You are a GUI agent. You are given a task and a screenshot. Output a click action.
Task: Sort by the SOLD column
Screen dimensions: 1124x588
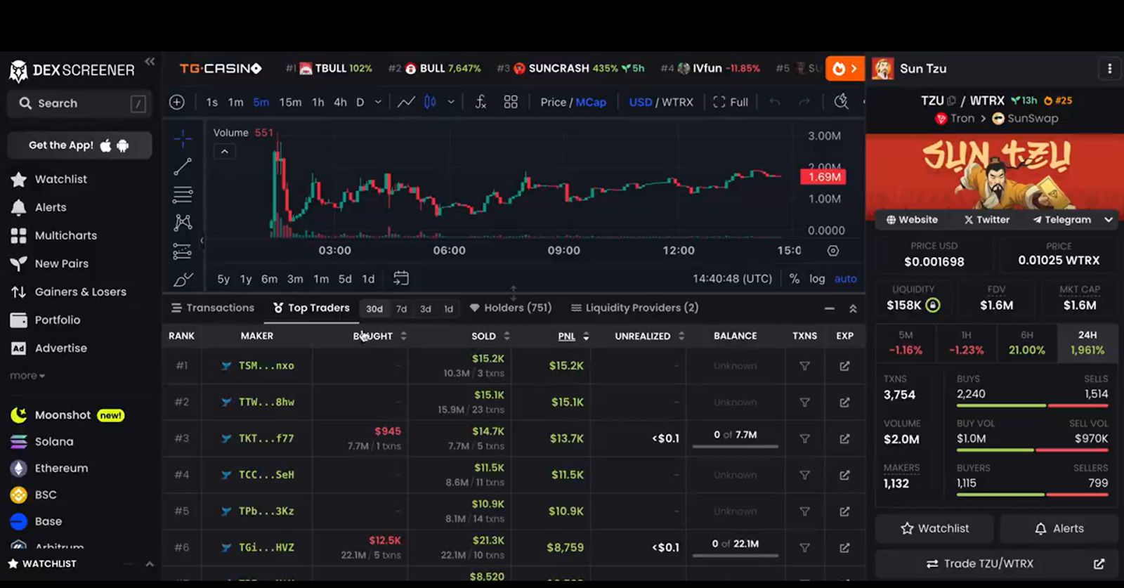coord(490,336)
